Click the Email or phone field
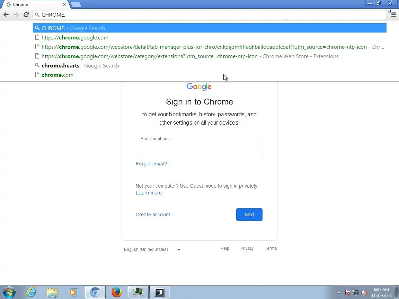The width and height of the screenshot is (399, 299). 199,147
